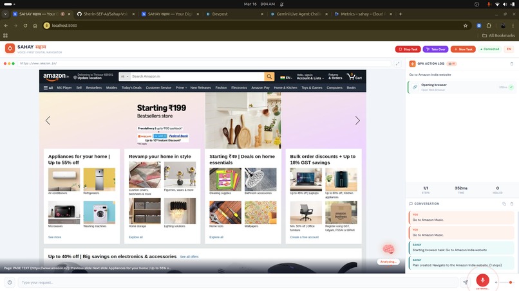Click the browser back arrow
Image resolution: width=519 pixels, height=291 pixels.
click(x=6, y=26)
